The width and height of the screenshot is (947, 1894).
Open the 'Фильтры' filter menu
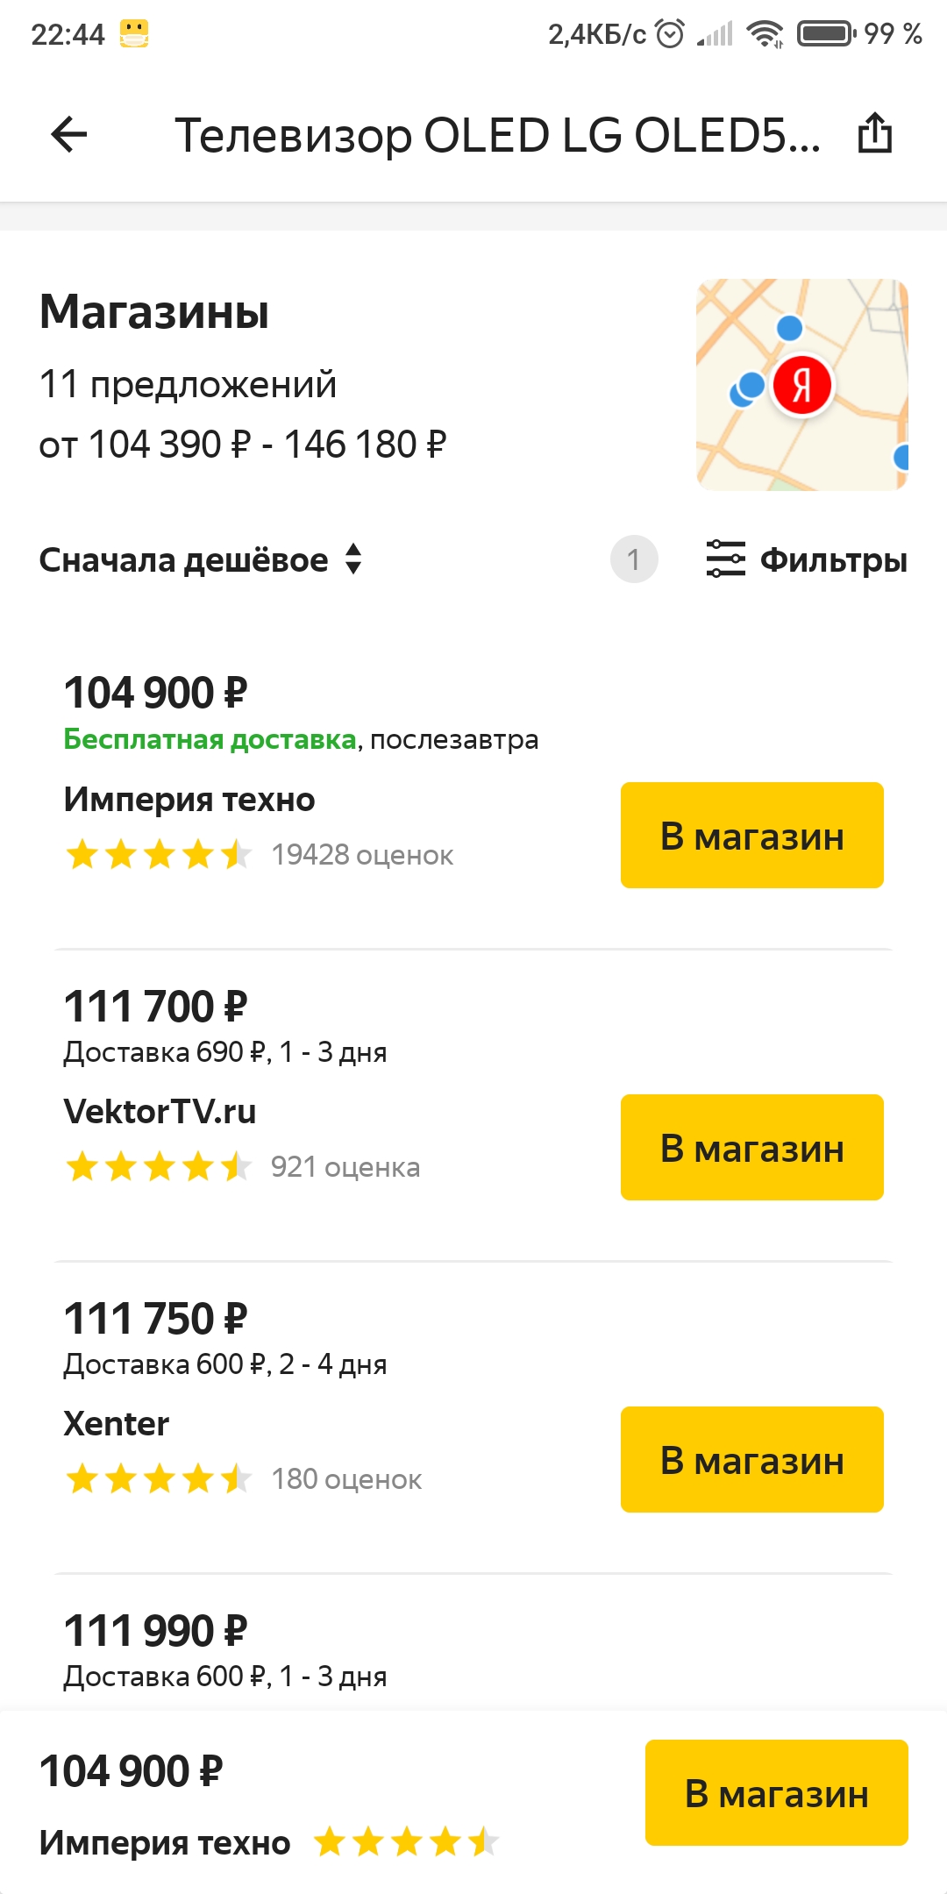point(833,560)
